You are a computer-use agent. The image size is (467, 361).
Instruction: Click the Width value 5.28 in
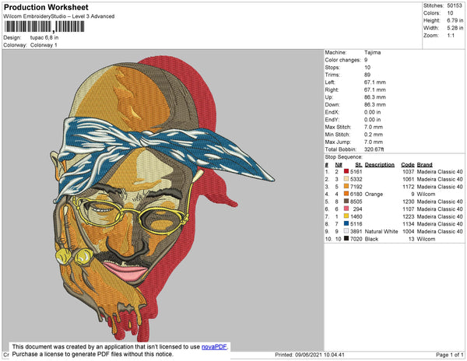455,28
